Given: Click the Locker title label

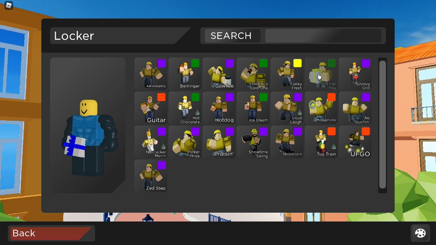Looking at the screenshot, I should [x=74, y=36].
